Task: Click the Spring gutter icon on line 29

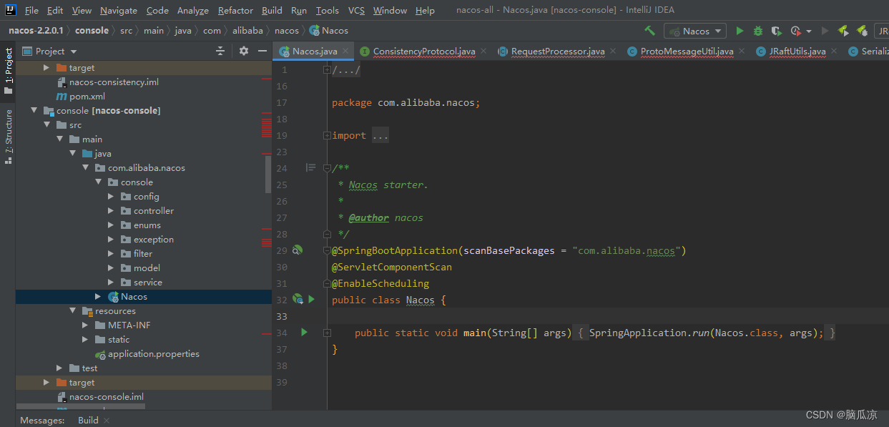Action: click(298, 250)
